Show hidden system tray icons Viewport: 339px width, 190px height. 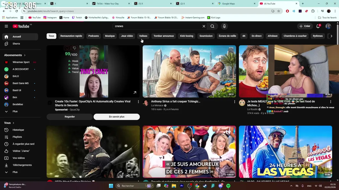(291, 186)
